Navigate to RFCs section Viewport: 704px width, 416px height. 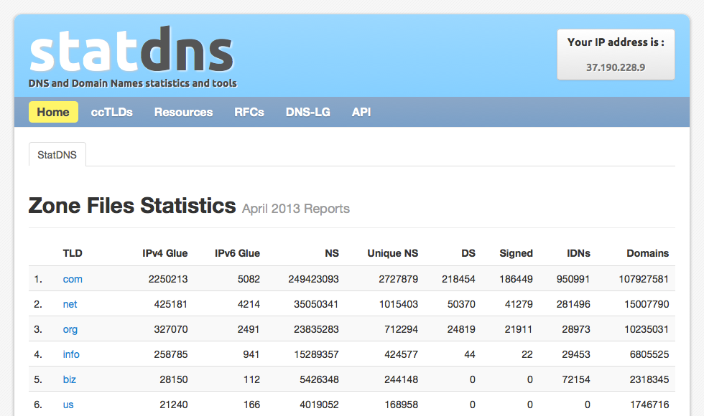pyautogui.click(x=249, y=112)
